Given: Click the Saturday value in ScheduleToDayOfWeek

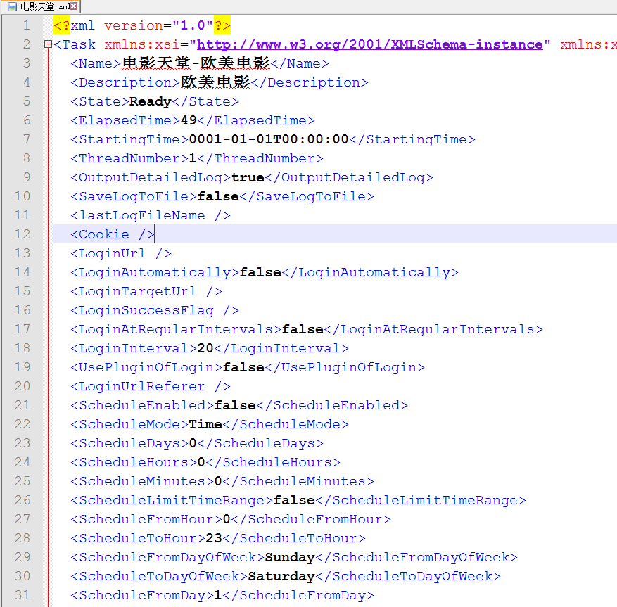Looking at the screenshot, I should 281,576.
